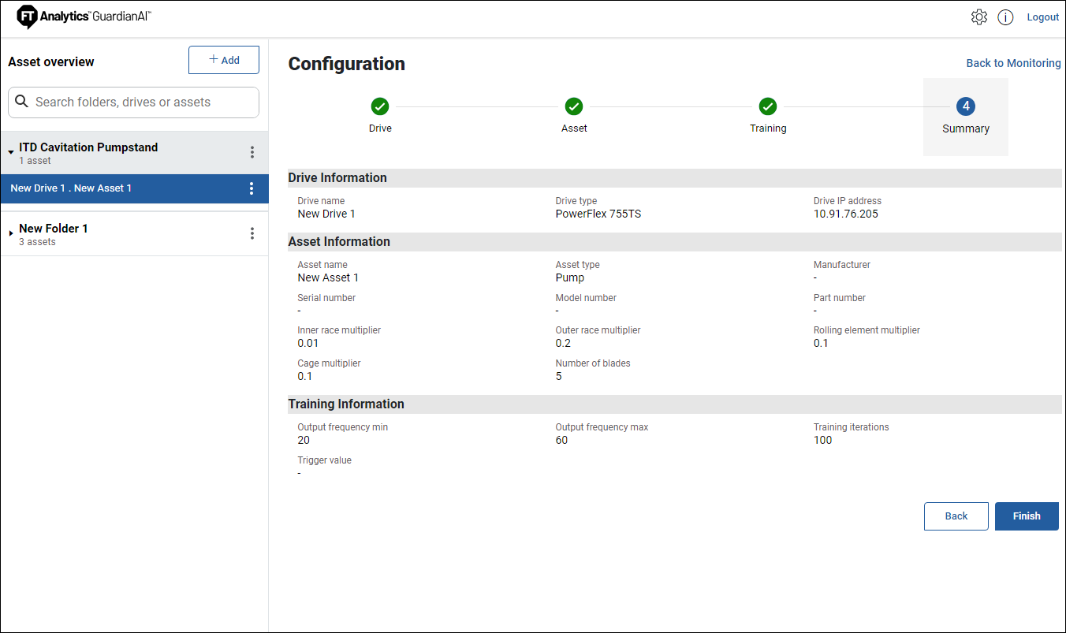1066x633 pixels.
Task: Click the information circle icon
Action: (x=1005, y=17)
